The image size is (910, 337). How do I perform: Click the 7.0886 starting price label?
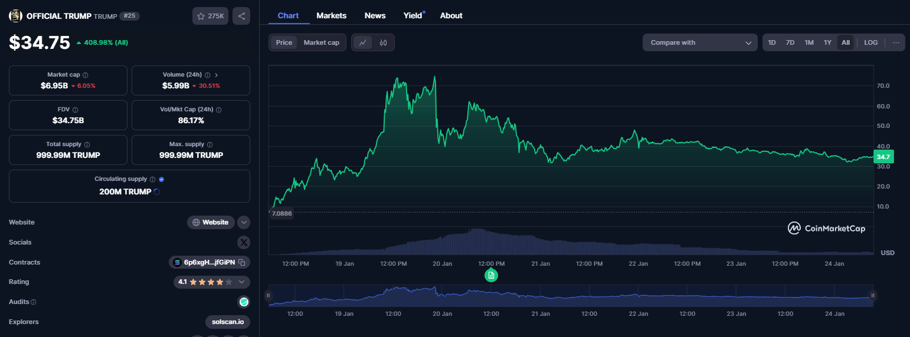click(281, 213)
